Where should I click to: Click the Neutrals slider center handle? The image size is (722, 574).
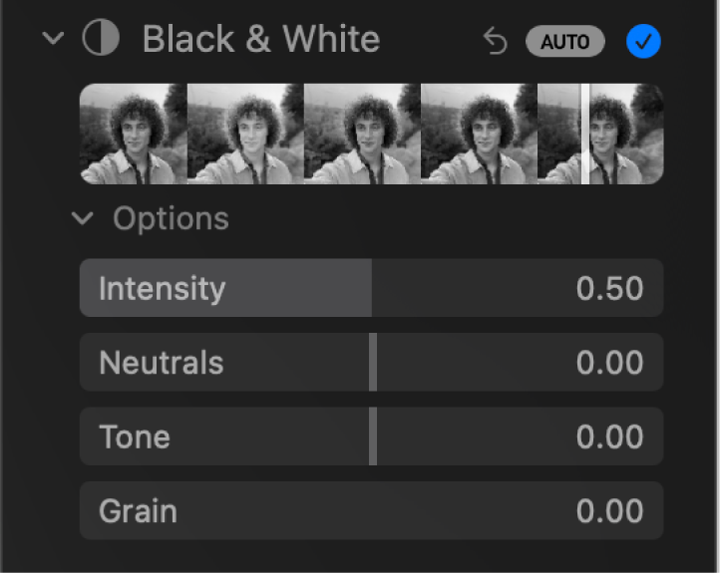pyautogui.click(x=373, y=362)
